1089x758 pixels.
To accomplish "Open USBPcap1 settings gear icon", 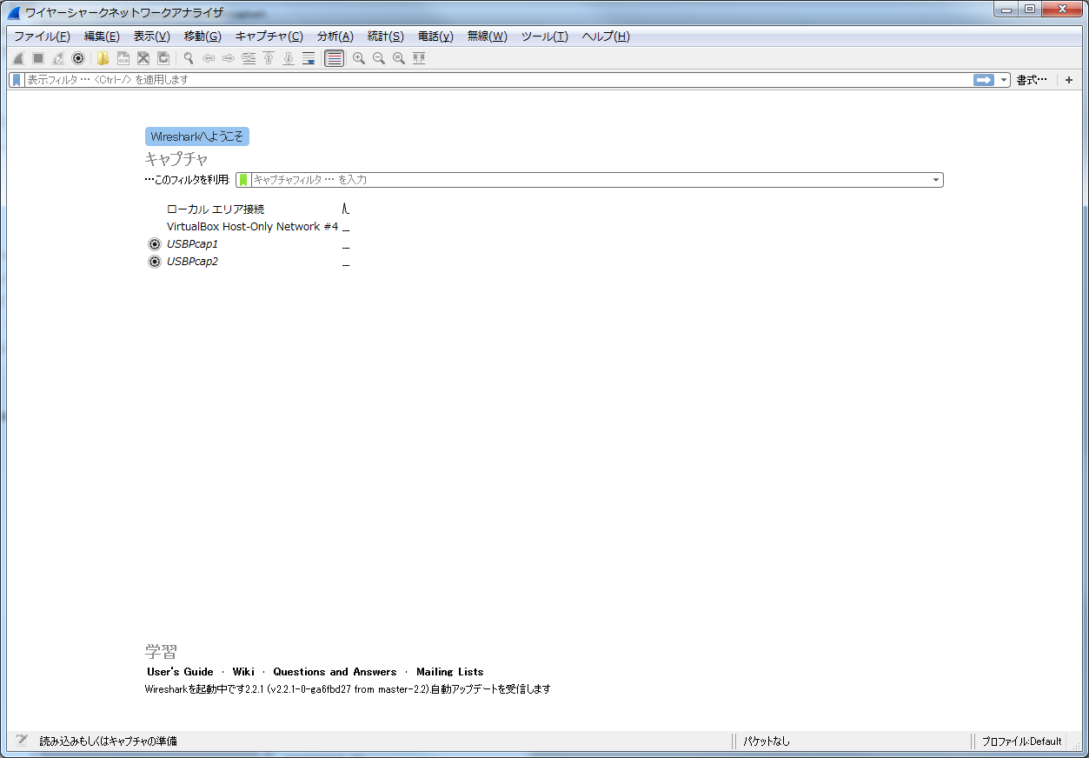I will coord(155,244).
